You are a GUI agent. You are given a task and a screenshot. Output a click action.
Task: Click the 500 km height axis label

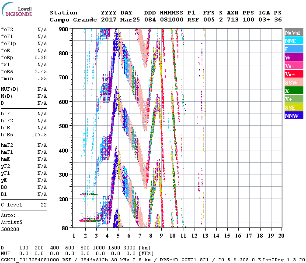pyautogui.click(x=63, y=126)
